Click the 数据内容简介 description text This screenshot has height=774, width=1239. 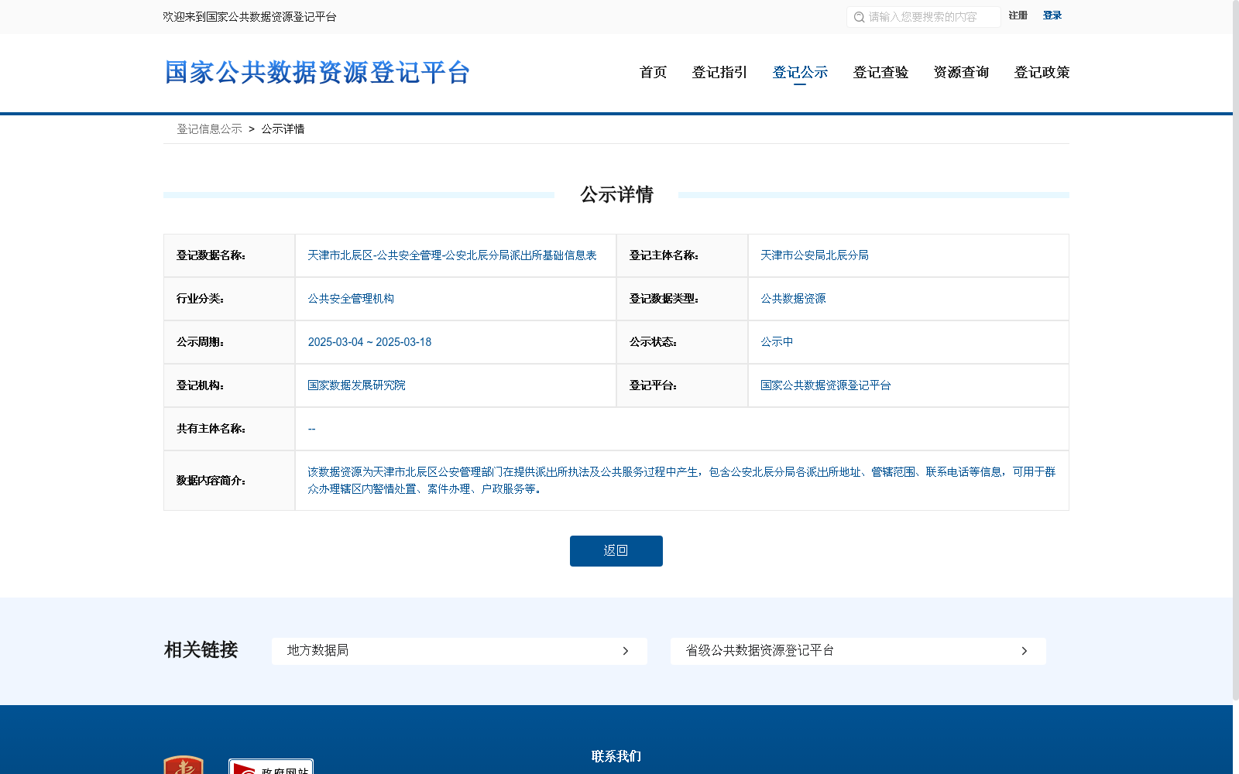click(681, 480)
